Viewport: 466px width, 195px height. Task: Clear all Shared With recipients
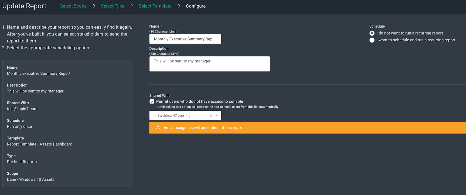(x=211, y=116)
